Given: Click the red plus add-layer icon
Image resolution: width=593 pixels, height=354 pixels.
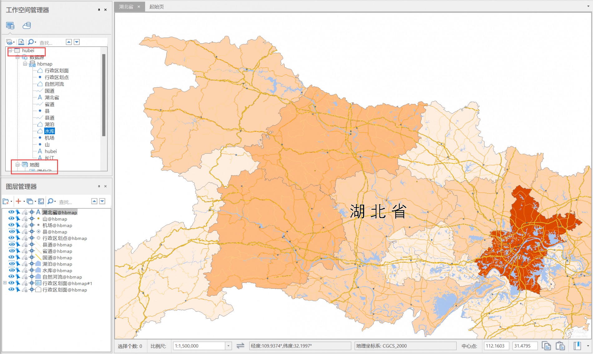Looking at the screenshot, I should (x=18, y=201).
